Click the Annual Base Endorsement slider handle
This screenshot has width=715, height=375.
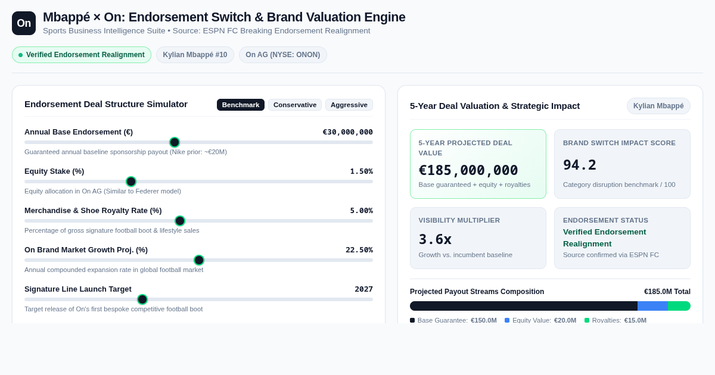[175, 142]
